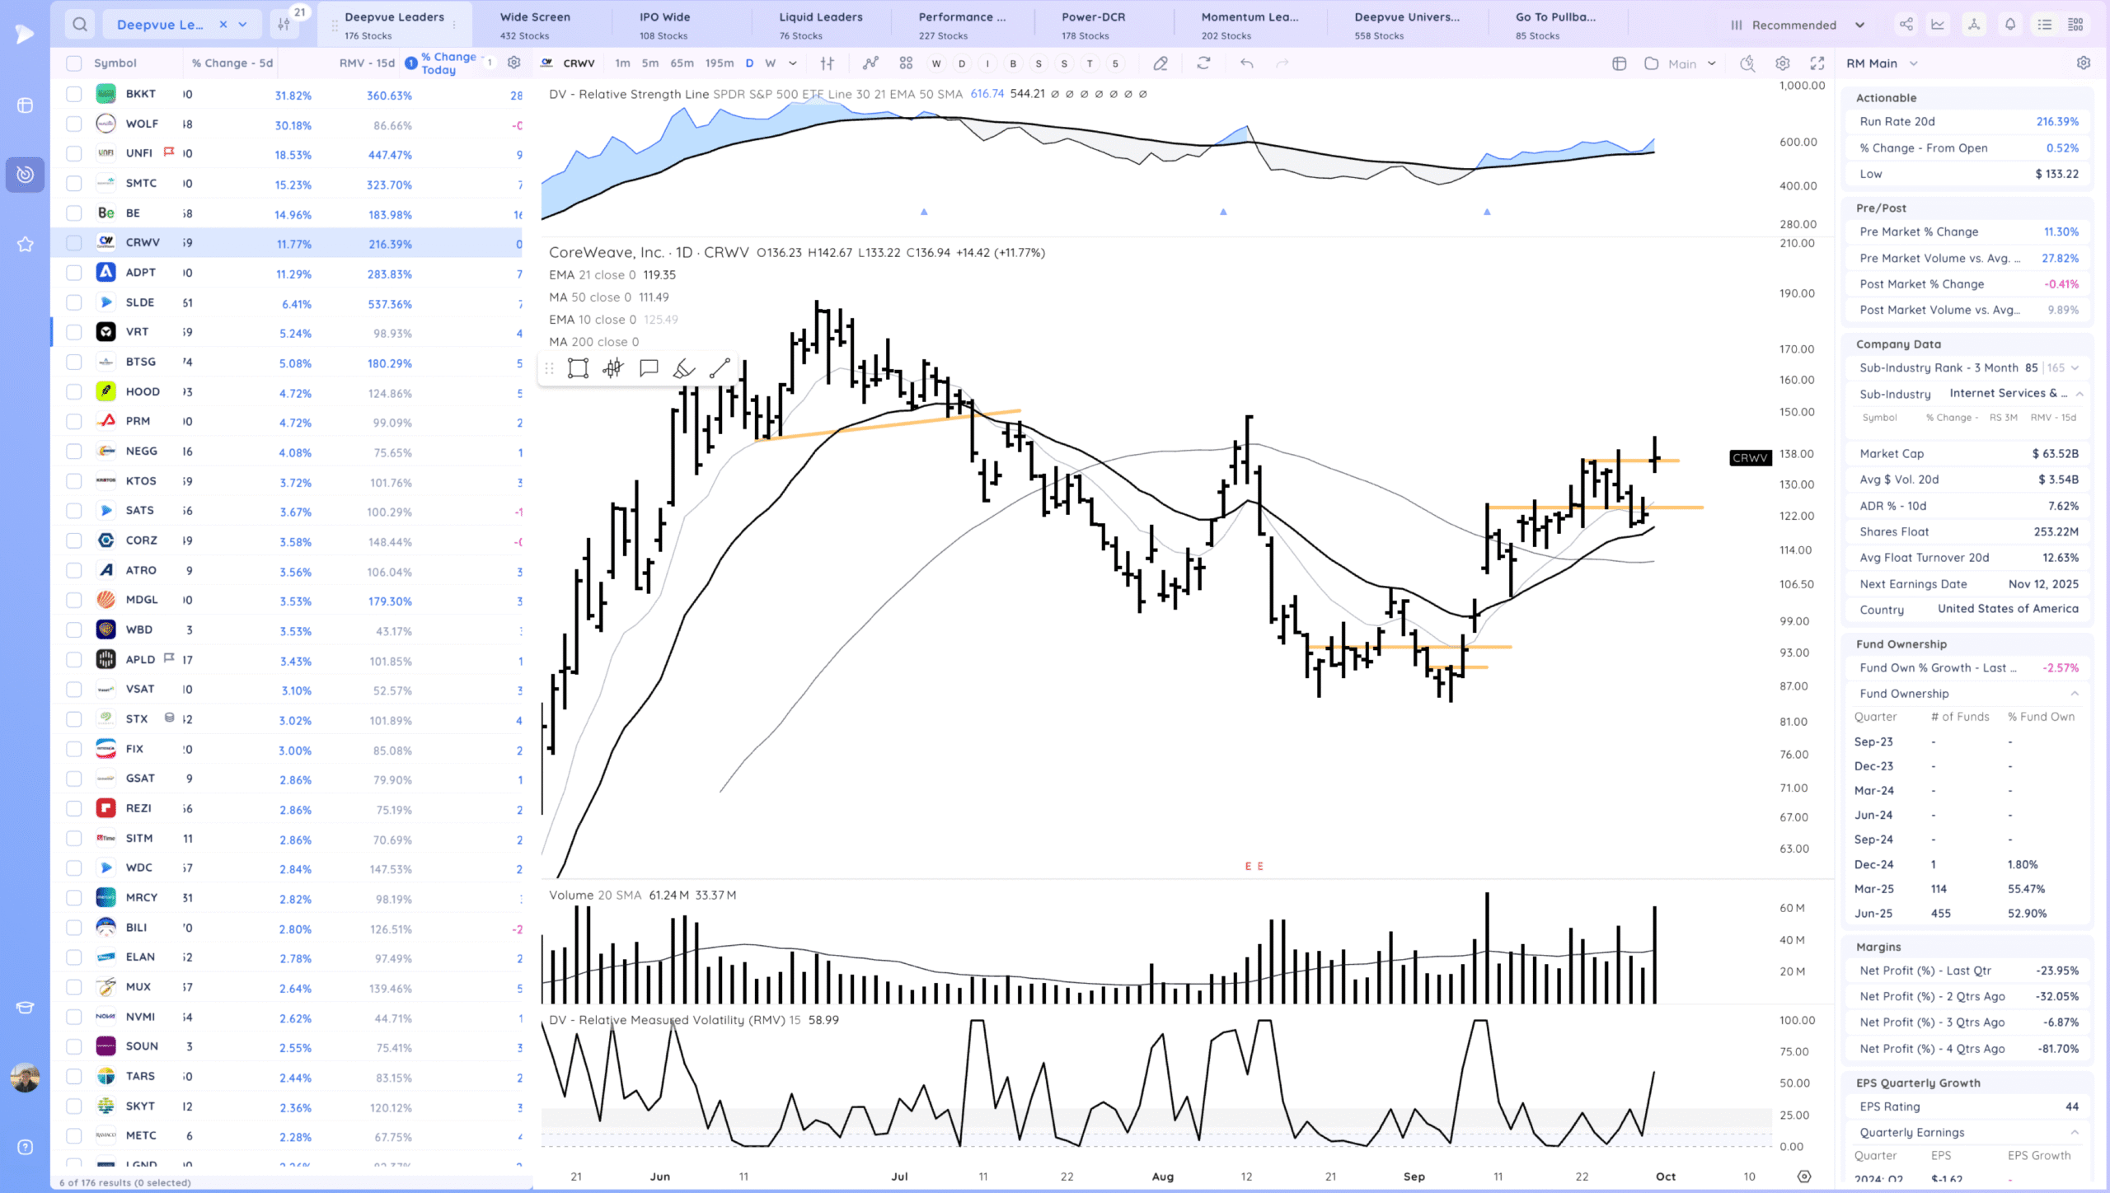The image size is (2110, 1193).
Task: Tick the checkbox beside HOOD
Action: pos(74,391)
